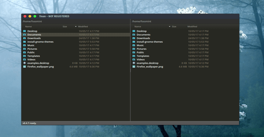Select Public name in left pane
This screenshot has height=137, width=264.
point(31,52)
